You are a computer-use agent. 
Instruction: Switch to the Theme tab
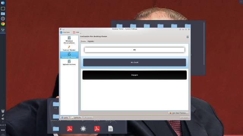click(83, 41)
